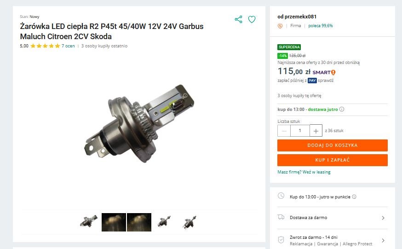
Task: Decrease the quantity with the minus button
Action: click(284, 131)
